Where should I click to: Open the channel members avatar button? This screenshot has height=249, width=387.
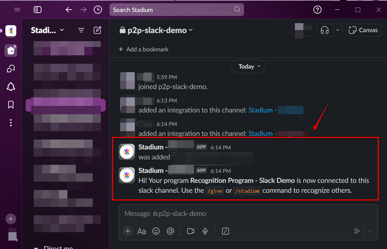(302, 30)
